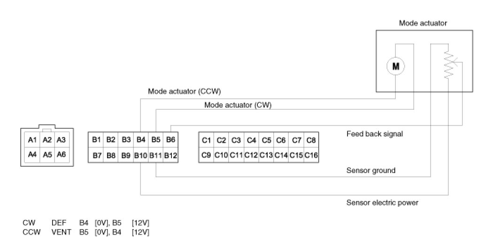493x251 pixels.
Task: Click the motor M symbol
Action: click(395, 67)
